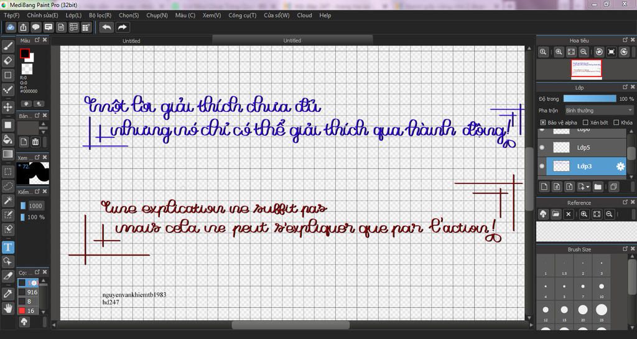The height and width of the screenshot is (339, 637).
Task: Select the Hand pan tool
Action: [7, 308]
